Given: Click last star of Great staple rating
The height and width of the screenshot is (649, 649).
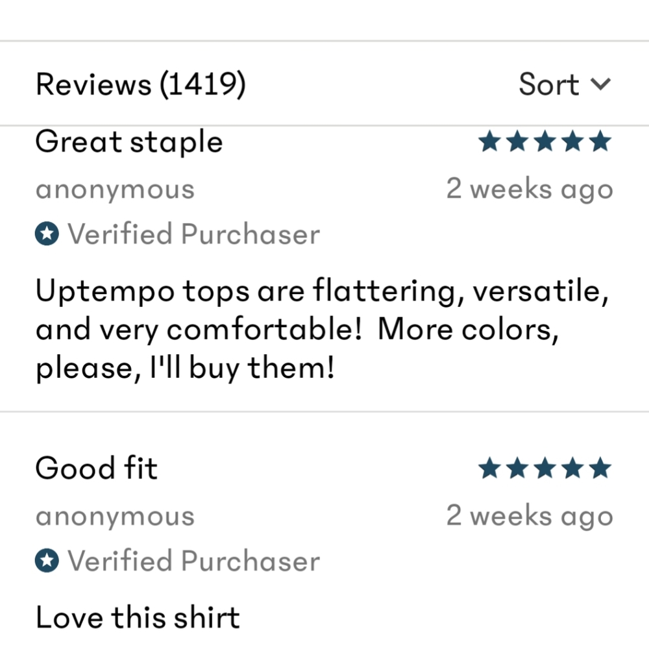Looking at the screenshot, I should (x=601, y=141).
